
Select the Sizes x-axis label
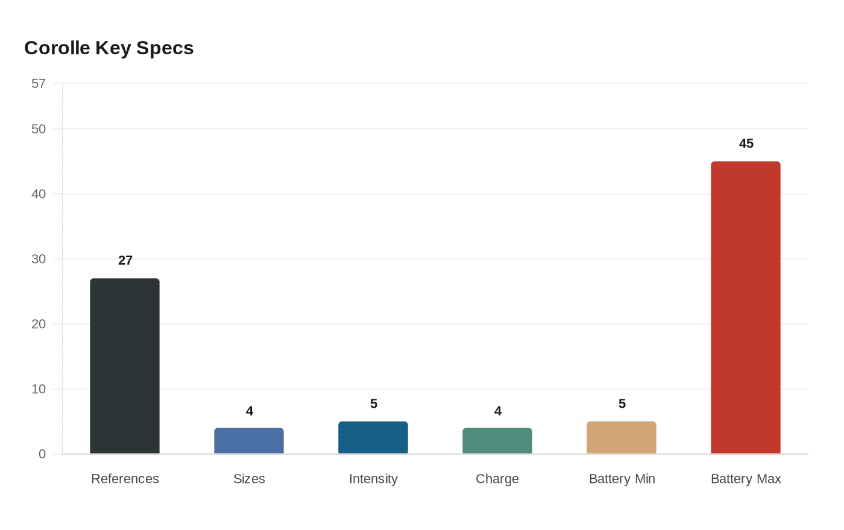click(x=249, y=479)
